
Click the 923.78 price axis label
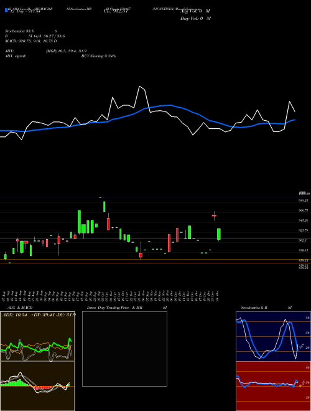click(x=304, y=230)
